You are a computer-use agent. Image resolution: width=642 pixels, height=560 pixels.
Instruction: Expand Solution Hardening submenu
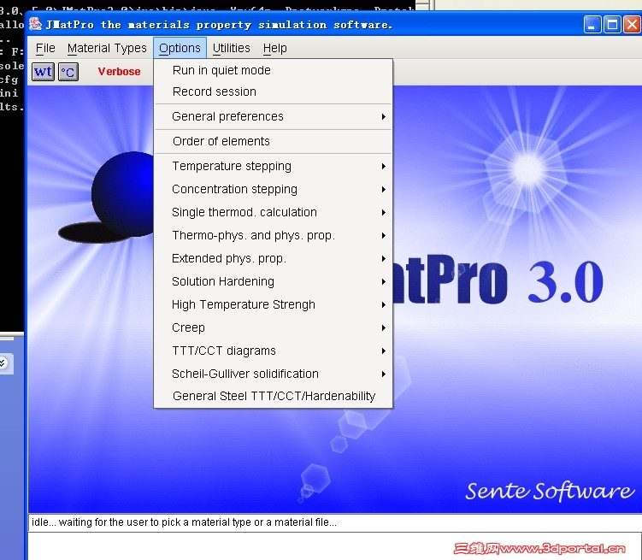(x=273, y=281)
